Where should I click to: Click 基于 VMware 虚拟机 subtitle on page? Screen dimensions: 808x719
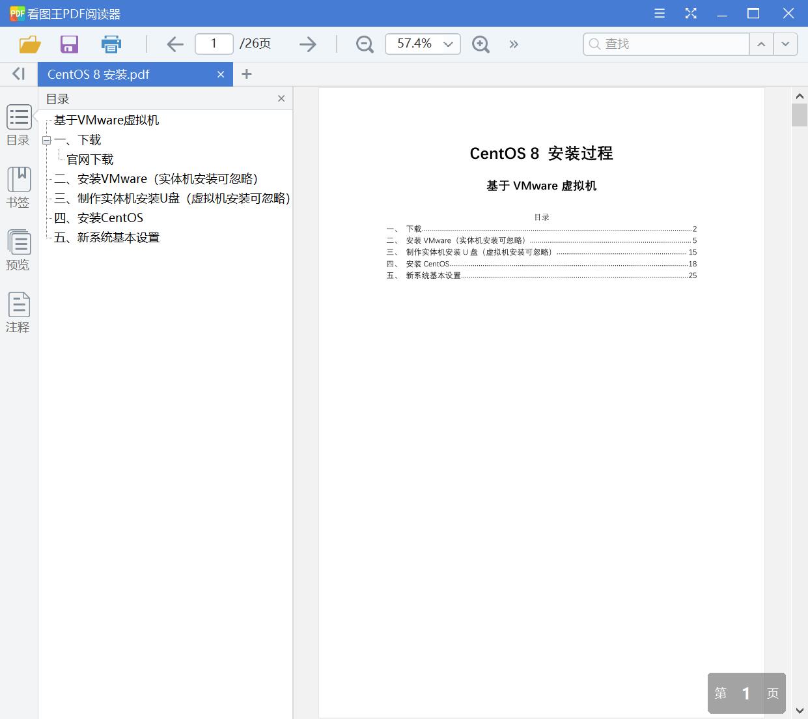point(541,186)
